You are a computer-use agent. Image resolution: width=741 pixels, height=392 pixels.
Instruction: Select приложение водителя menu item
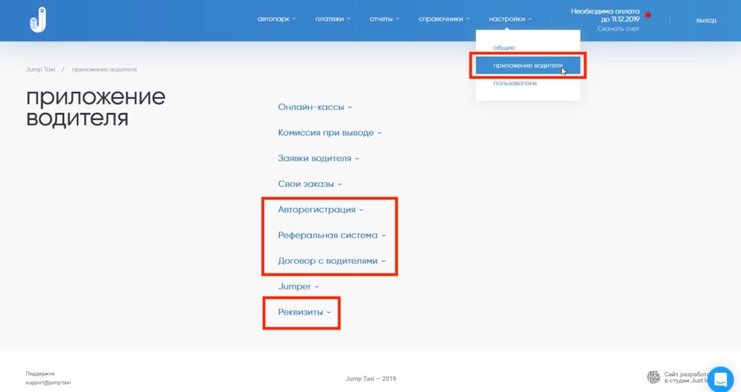coord(527,65)
